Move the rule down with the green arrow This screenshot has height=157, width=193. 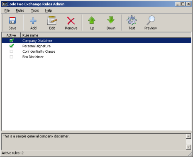tap(111, 23)
